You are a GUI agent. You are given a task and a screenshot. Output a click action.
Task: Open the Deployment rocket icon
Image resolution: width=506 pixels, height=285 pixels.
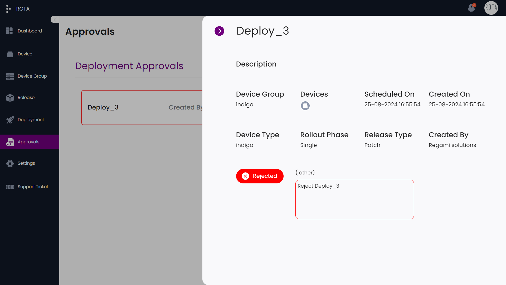point(10,120)
